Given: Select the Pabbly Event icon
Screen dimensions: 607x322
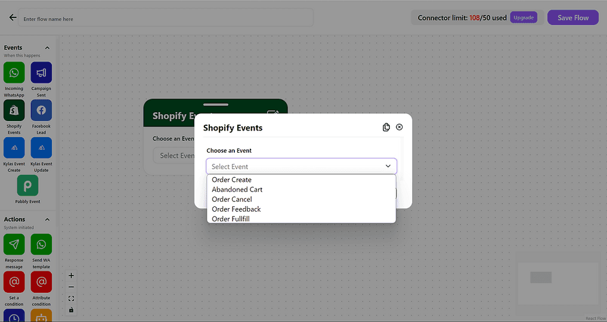Looking at the screenshot, I should (x=27, y=185).
